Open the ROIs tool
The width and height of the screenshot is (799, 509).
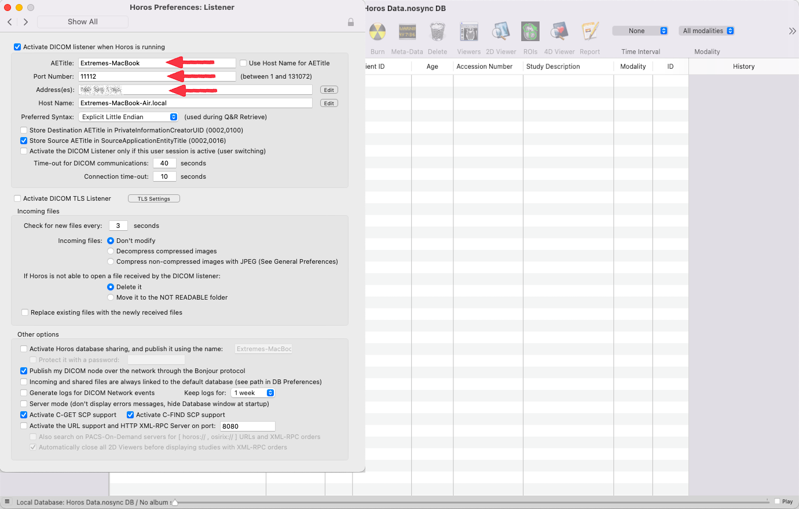[x=530, y=31]
